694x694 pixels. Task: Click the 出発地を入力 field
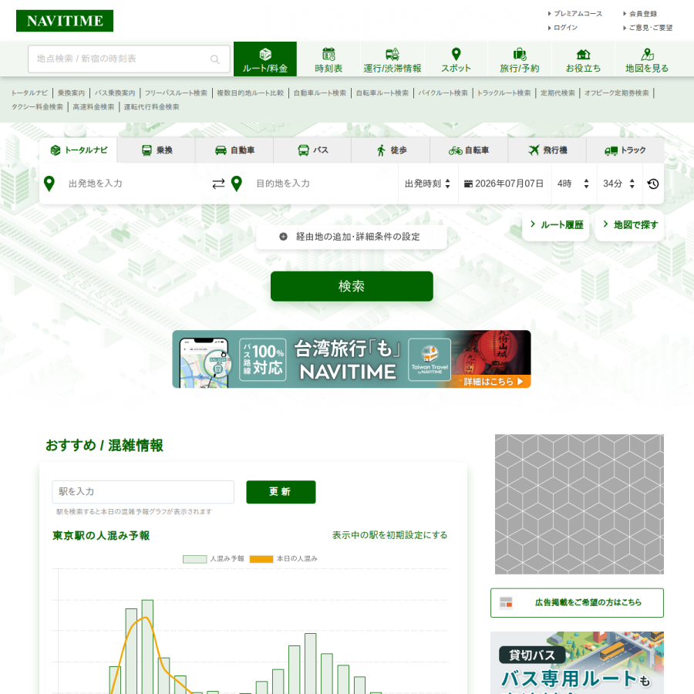[x=135, y=184]
